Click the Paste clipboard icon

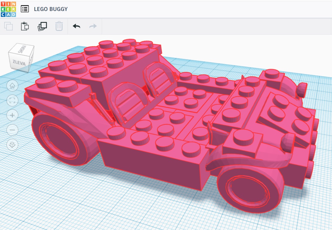click(x=25, y=26)
